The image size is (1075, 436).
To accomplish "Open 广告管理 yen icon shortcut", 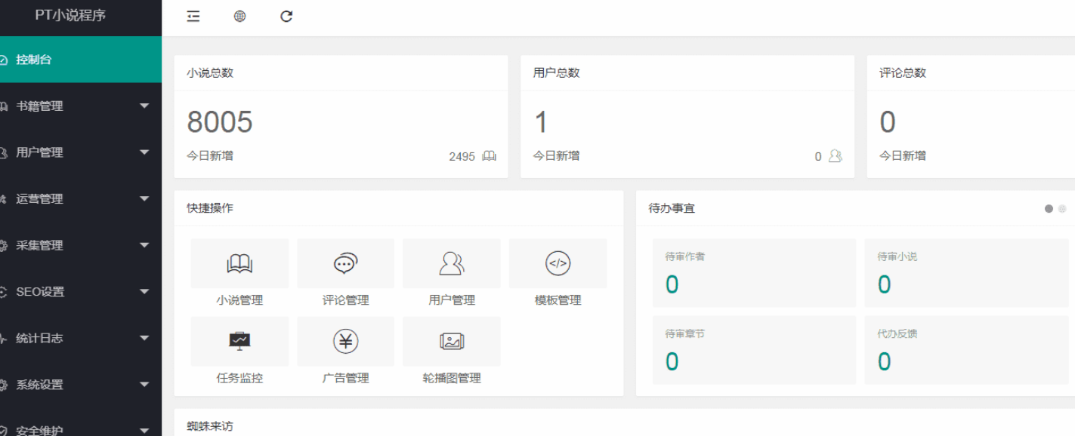I will click(345, 342).
